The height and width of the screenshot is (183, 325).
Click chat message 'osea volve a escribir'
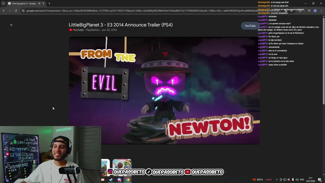(278, 65)
